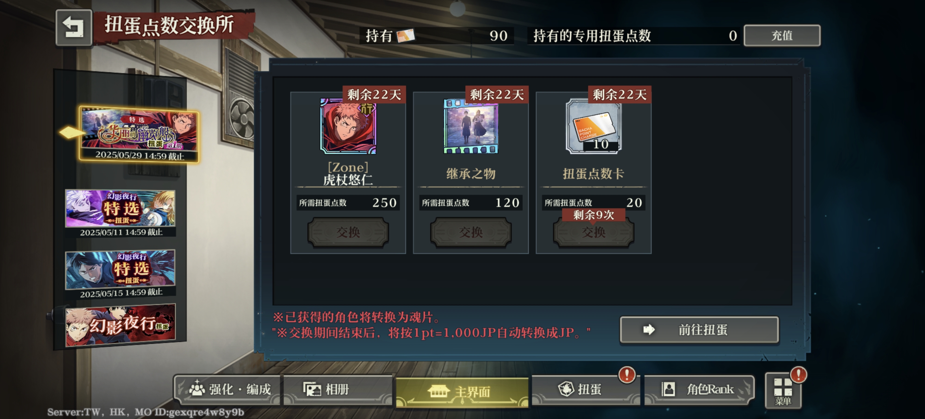Open the 强化・编成 tab
The height and width of the screenshot is (419, 925).
(229, 390)
